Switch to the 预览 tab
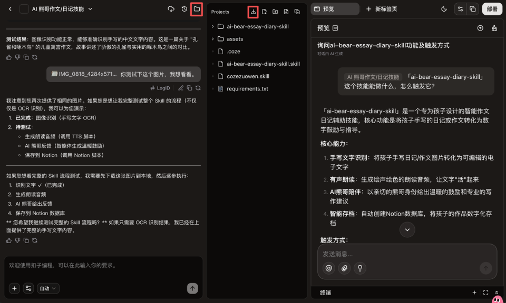Viewport: 506px width, 303px height. 335,9
